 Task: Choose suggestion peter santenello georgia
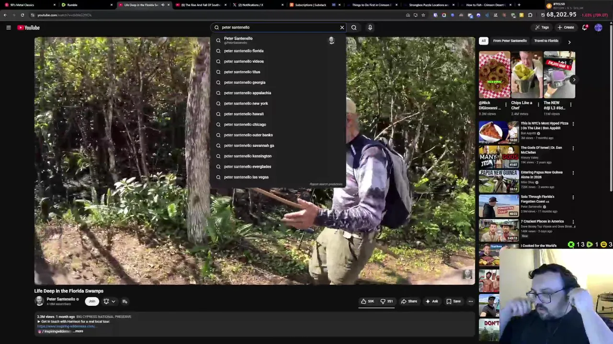(x=278, y=82)
